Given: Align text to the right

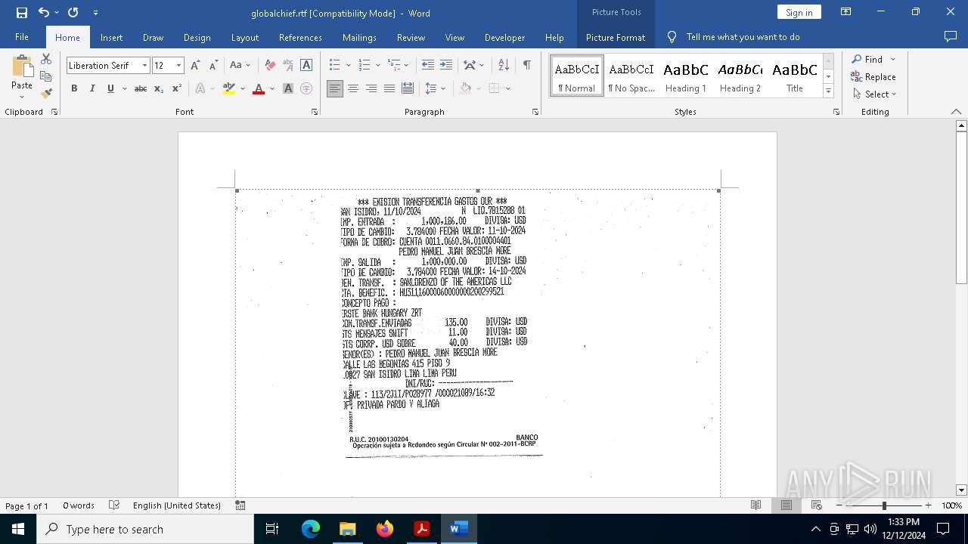Looking at the screenshot, I should click(371, 88).
